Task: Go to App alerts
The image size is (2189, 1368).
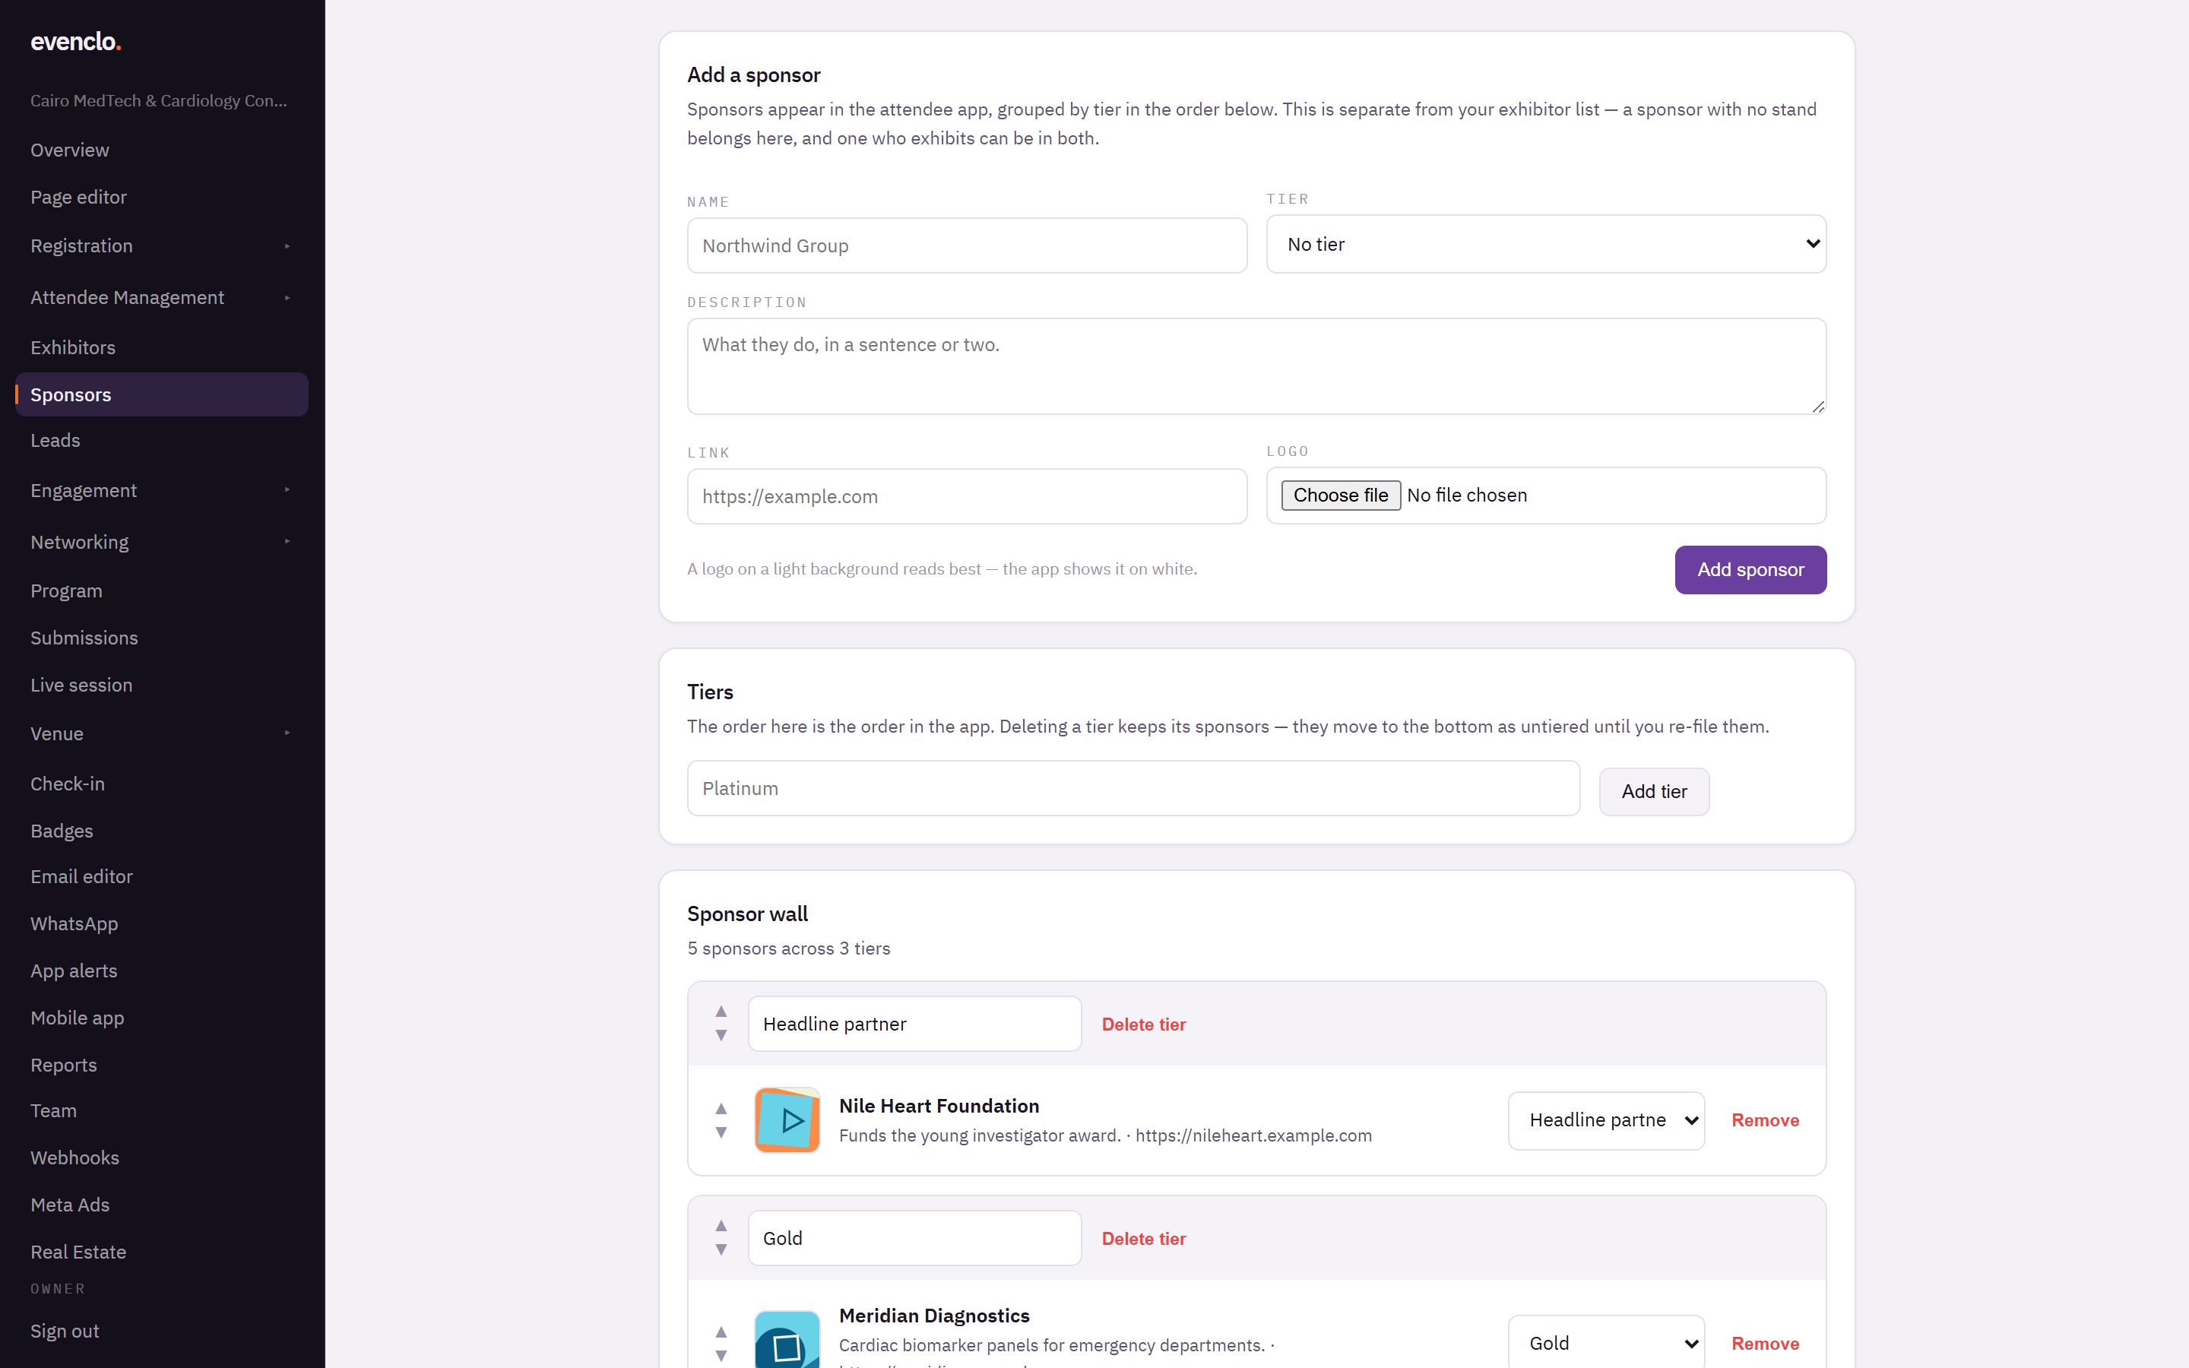Action: [x=74, y=971]
